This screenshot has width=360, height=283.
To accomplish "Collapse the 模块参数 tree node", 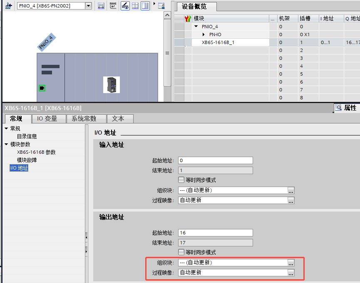I will (6, 144).
